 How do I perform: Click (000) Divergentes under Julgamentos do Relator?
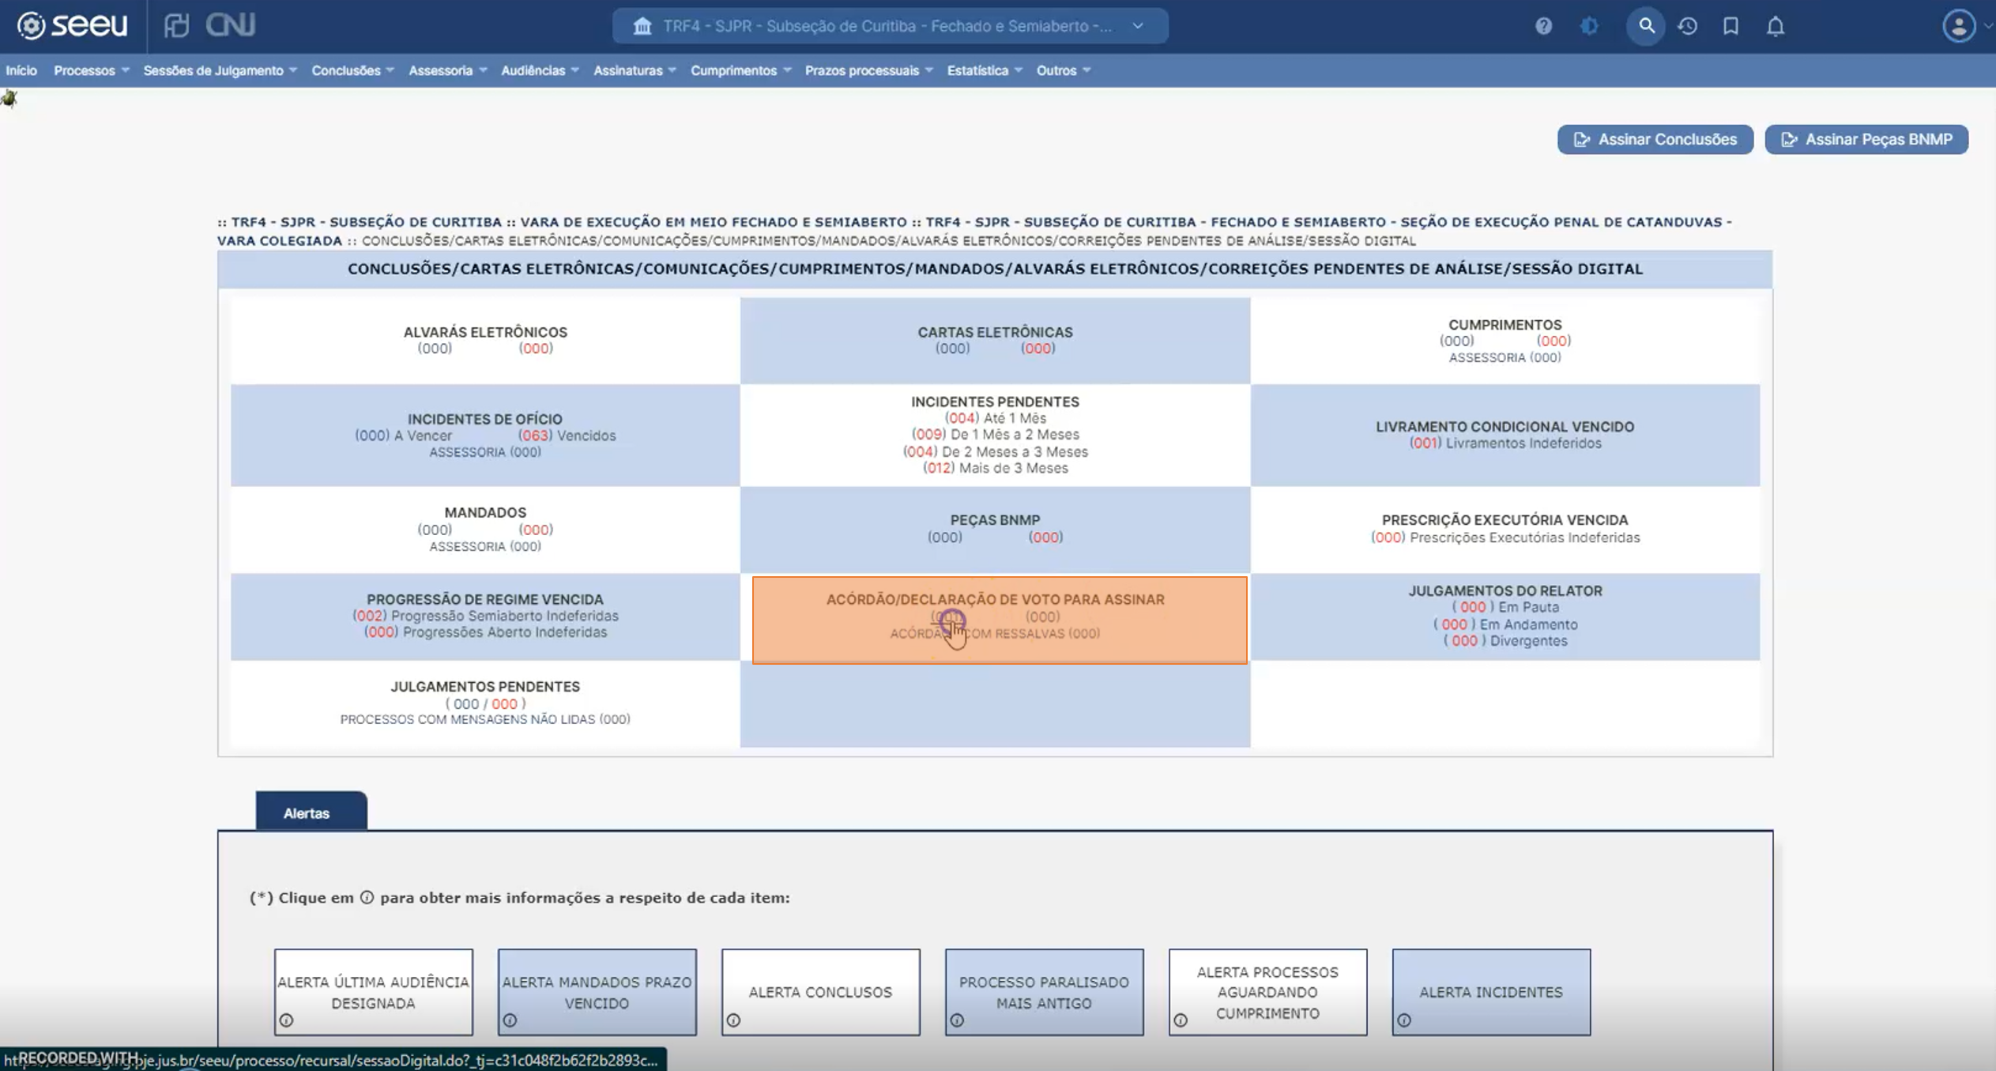click(1505, 641)
